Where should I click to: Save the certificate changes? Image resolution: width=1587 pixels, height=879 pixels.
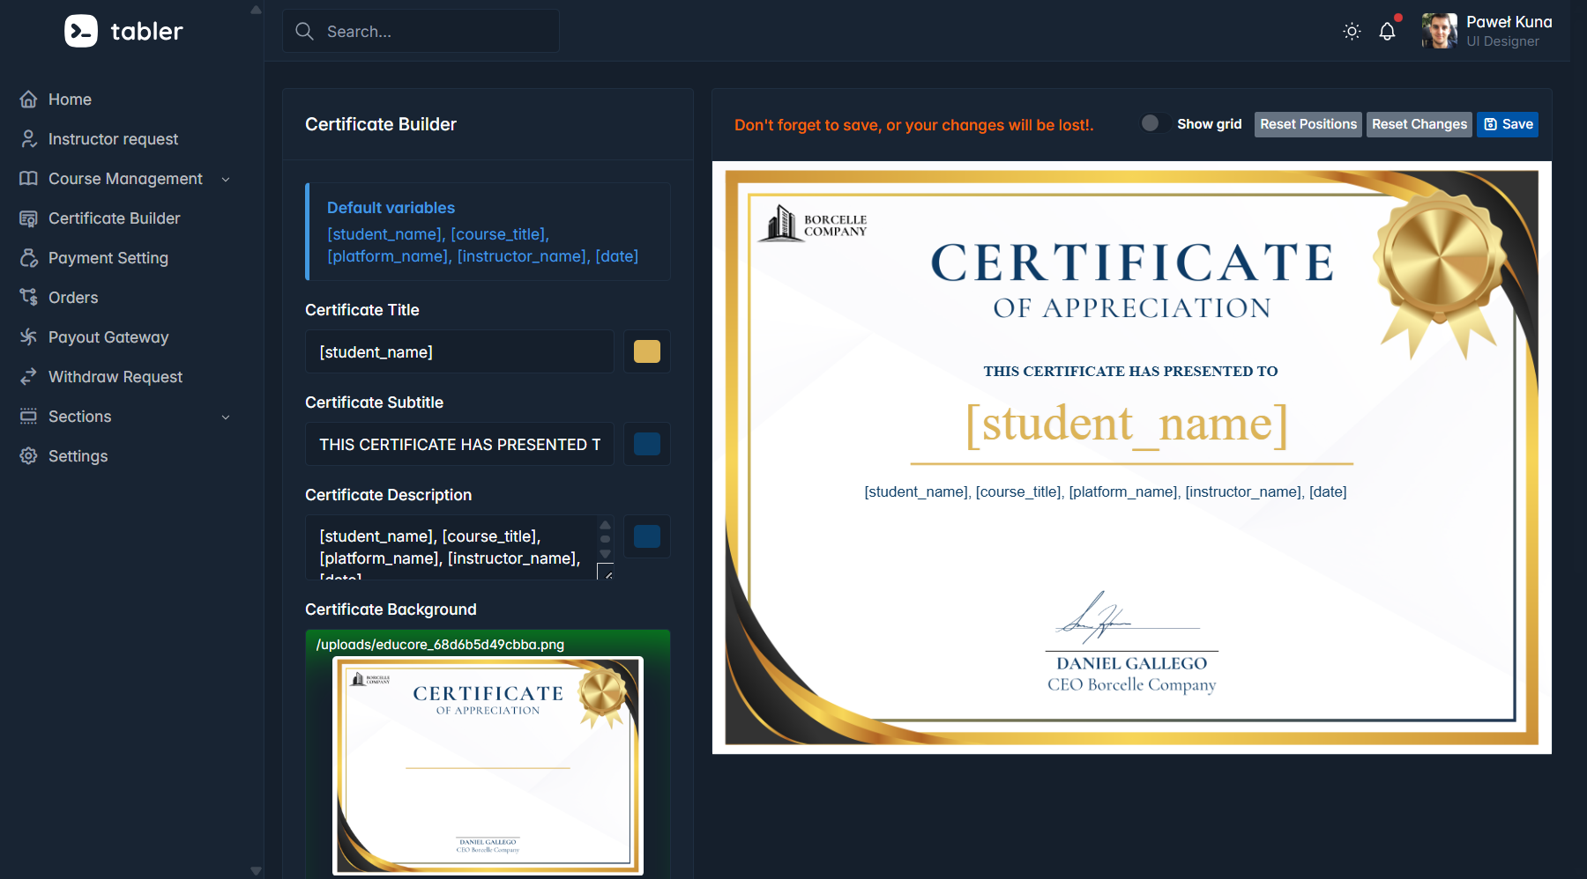(x=1508, y=124)
